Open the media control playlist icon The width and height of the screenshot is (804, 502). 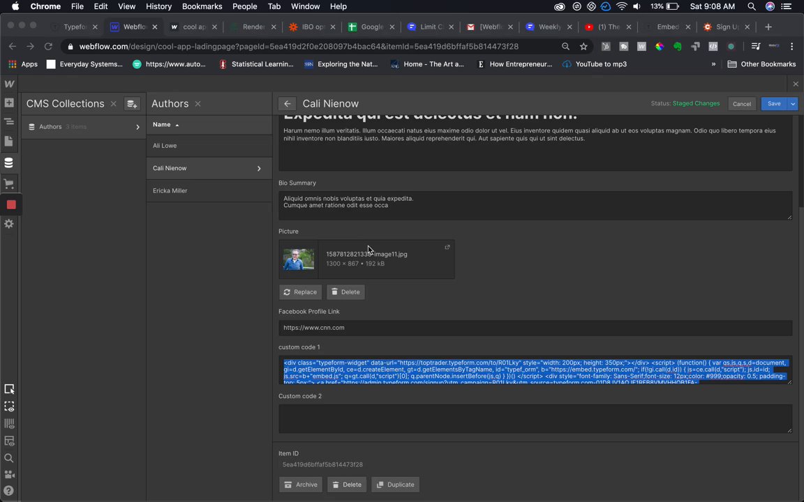(755, 47)
